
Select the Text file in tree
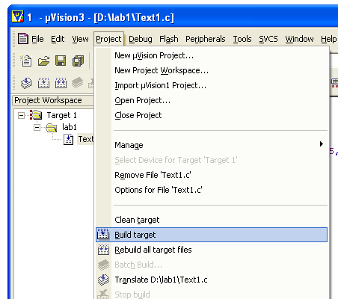click(86, 139)
